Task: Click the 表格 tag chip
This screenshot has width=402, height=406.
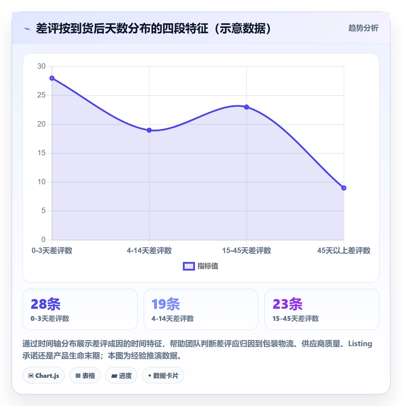Action: click(85, 375)
